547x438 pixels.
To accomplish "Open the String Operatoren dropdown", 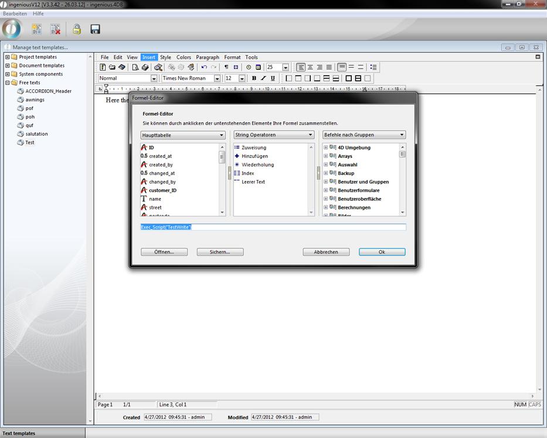I will [274, 135].
